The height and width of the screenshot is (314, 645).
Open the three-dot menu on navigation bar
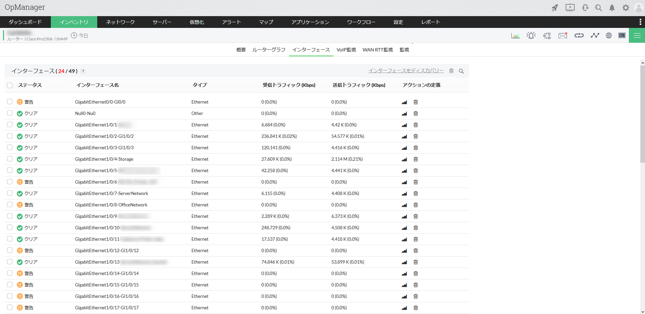pos(640,22)
